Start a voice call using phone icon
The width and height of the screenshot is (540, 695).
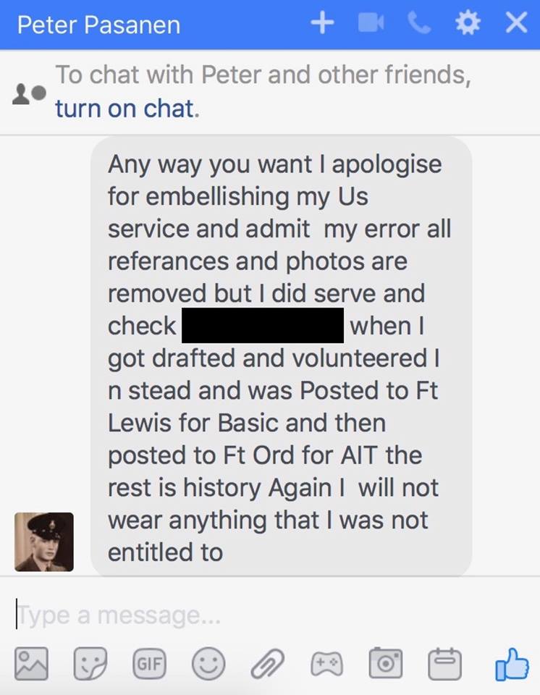418,24
